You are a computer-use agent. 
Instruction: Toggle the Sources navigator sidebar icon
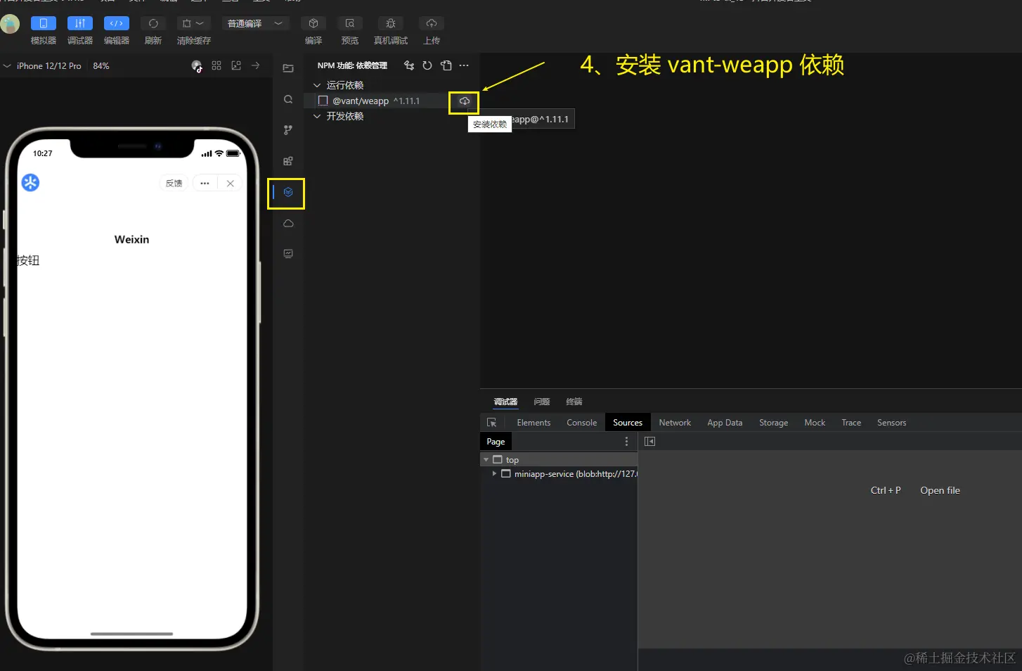coord(649,442)
